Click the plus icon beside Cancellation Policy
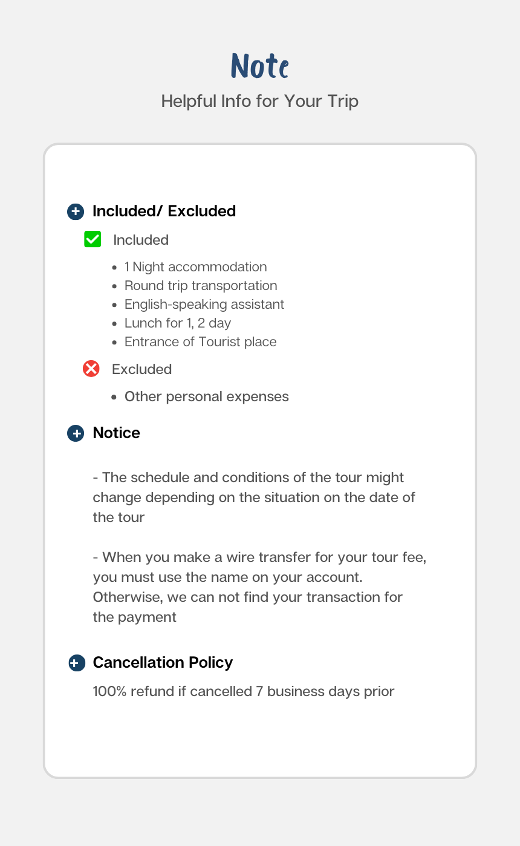 pos(76,663)
